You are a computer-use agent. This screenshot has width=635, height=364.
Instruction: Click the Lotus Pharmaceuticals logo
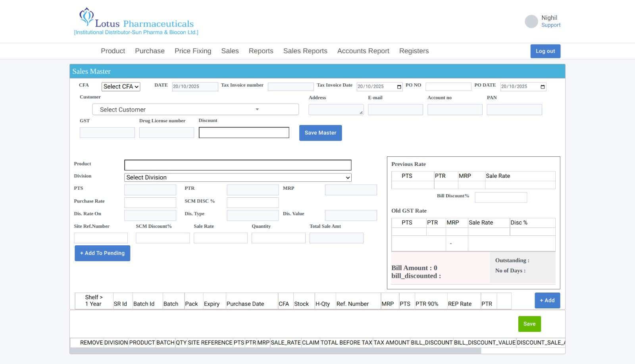136,21
